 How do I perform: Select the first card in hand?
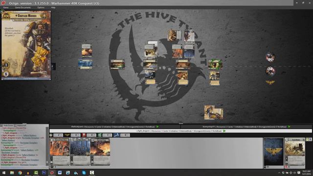[x=60, y=152]
